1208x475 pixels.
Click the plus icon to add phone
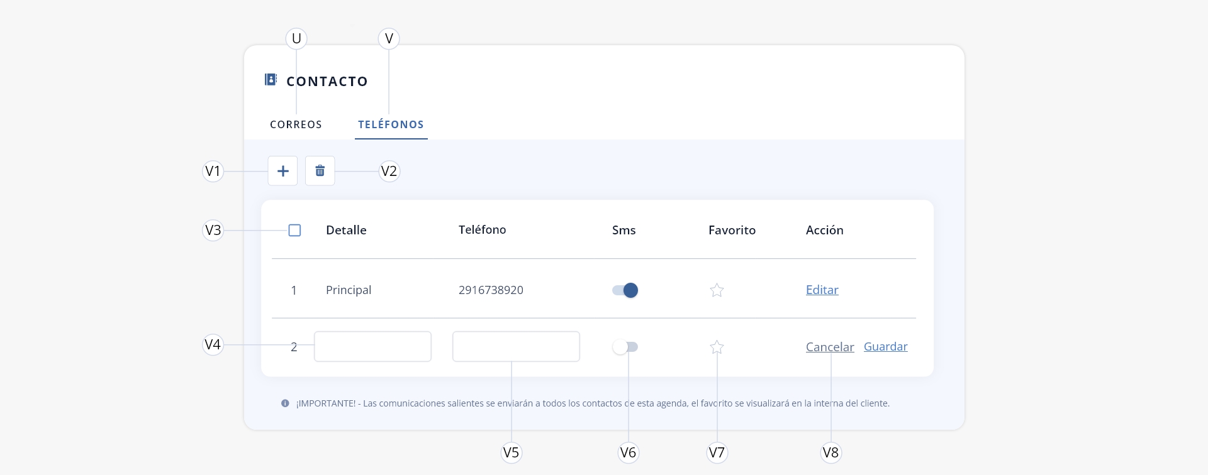point(282,171)
